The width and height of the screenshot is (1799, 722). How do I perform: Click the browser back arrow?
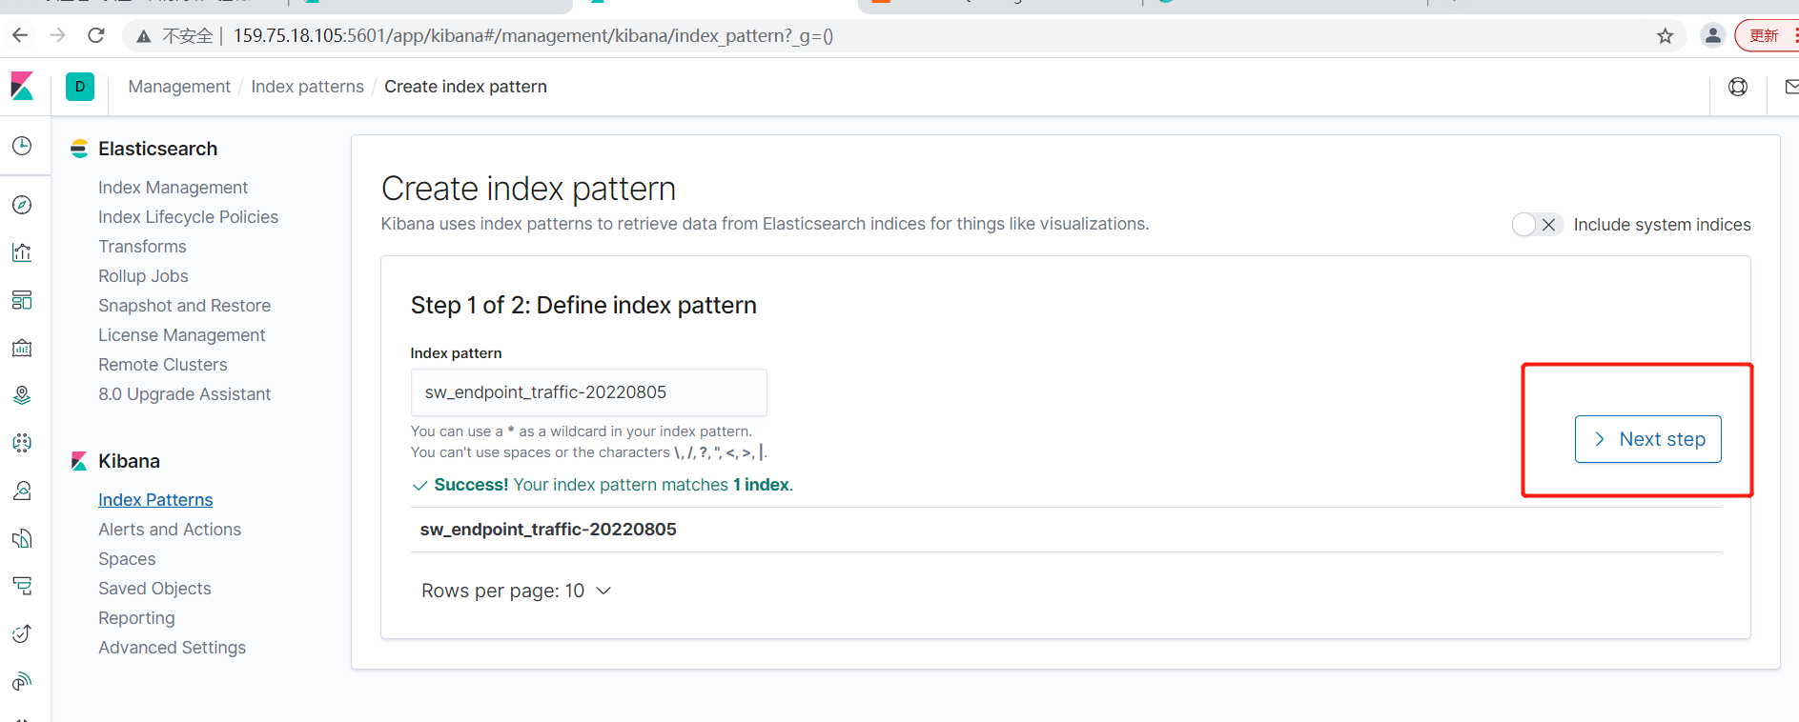click(x=20, y=35)
